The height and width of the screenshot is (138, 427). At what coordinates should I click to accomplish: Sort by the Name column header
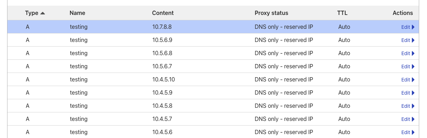(78, 13)
